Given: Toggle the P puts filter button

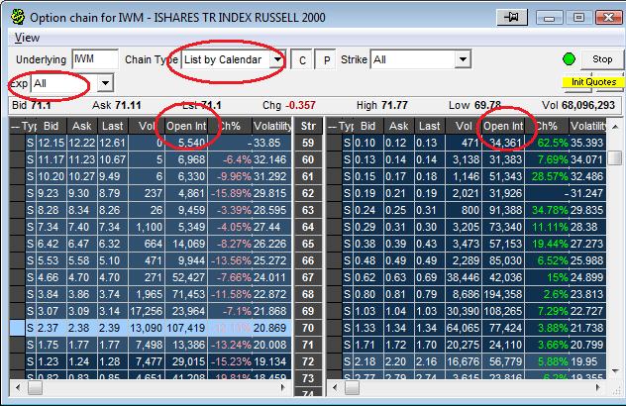Looking at the screenshot, I should [327, 59].
